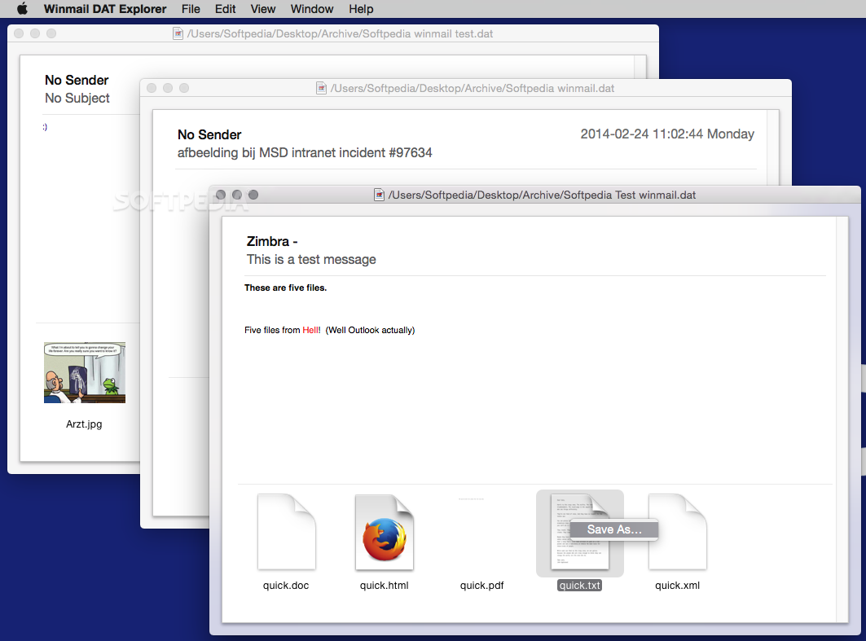Open the File menu
Screen dimensions: 866x641
click(x=191, y=9)
